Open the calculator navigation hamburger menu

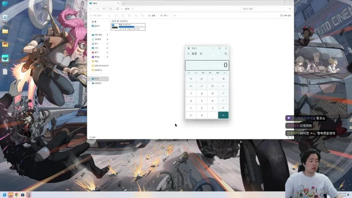click(188, 54)
